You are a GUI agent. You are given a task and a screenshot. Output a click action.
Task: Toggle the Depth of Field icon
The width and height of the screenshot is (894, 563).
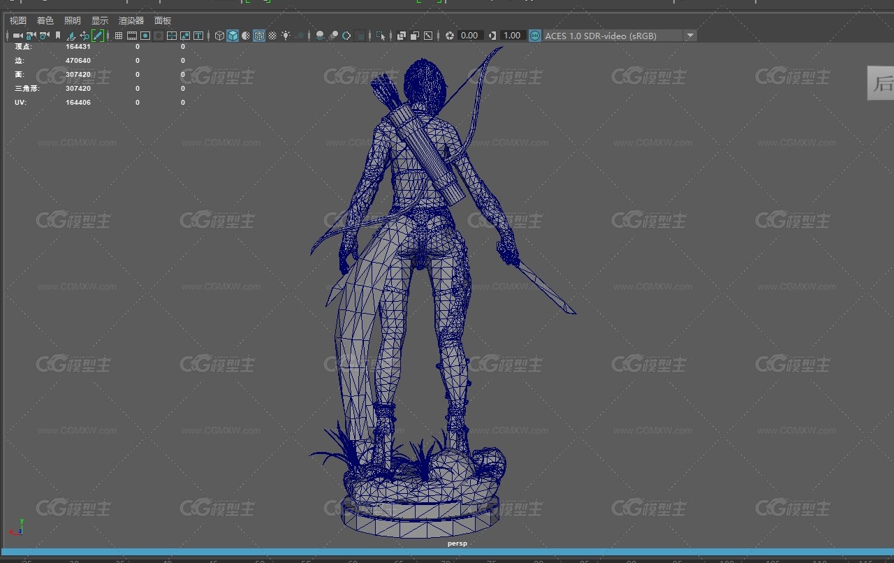[360, 36]
